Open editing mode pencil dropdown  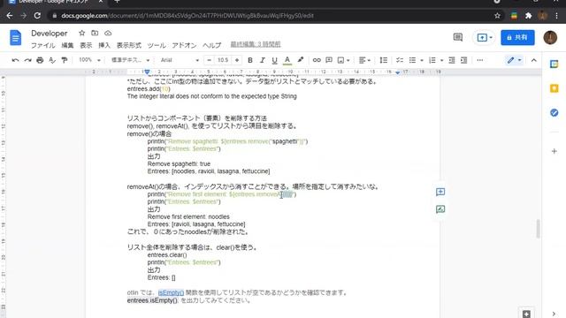pos(514,60)
